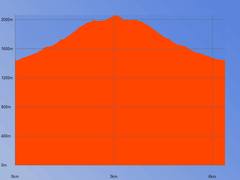The width and height of the screenshot is (240, 180).
Task: Click the 800m elevation axis label
Action: tap(6, 107)
